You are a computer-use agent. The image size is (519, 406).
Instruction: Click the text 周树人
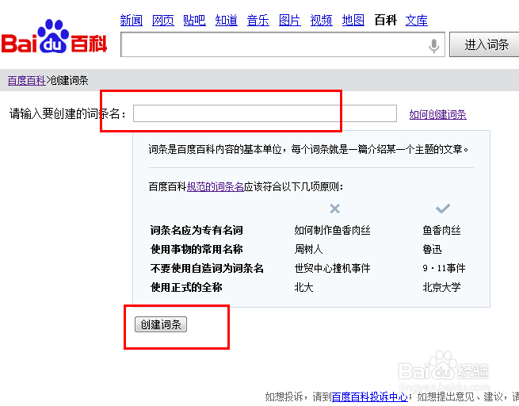[x=308, y=249]
